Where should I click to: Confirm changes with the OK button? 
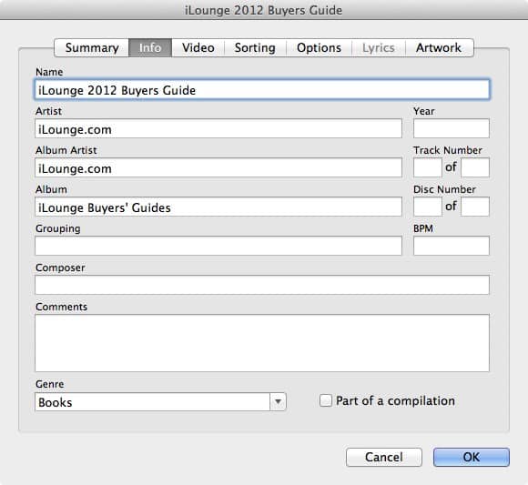471,457
